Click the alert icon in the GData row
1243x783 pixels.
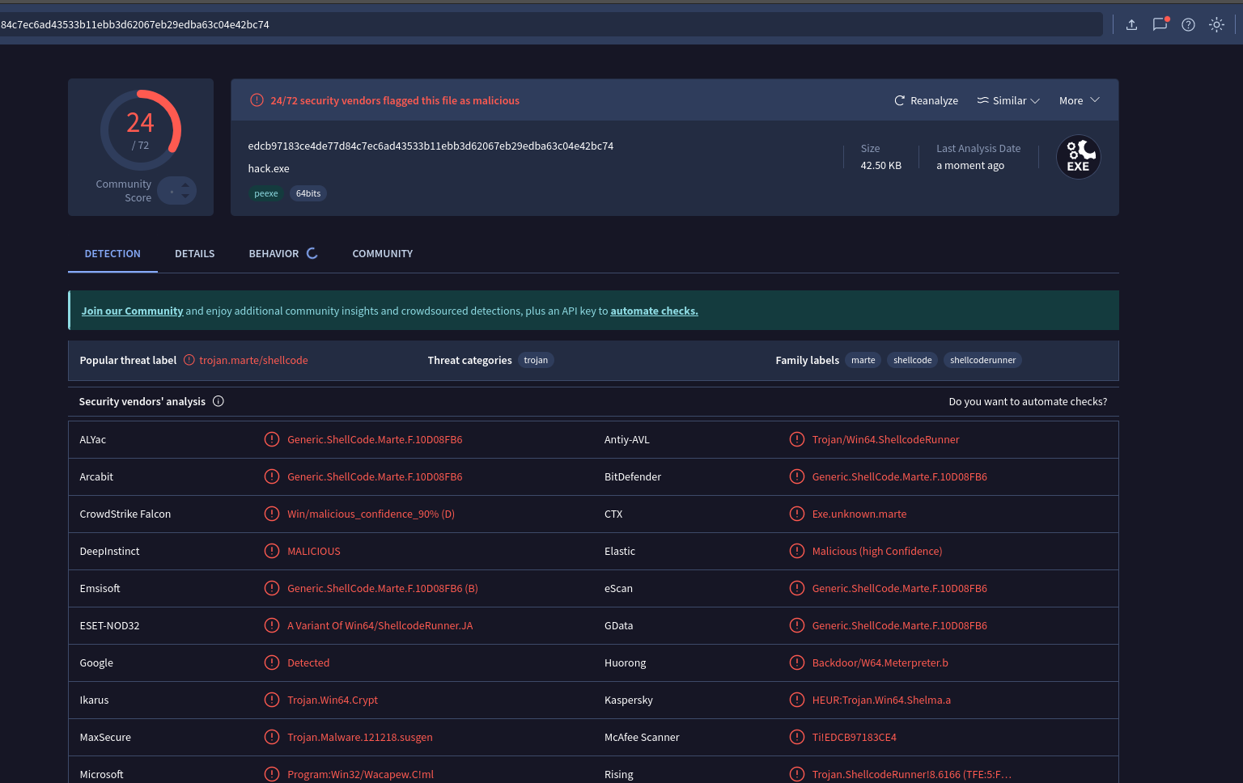[x=797, y=625]
